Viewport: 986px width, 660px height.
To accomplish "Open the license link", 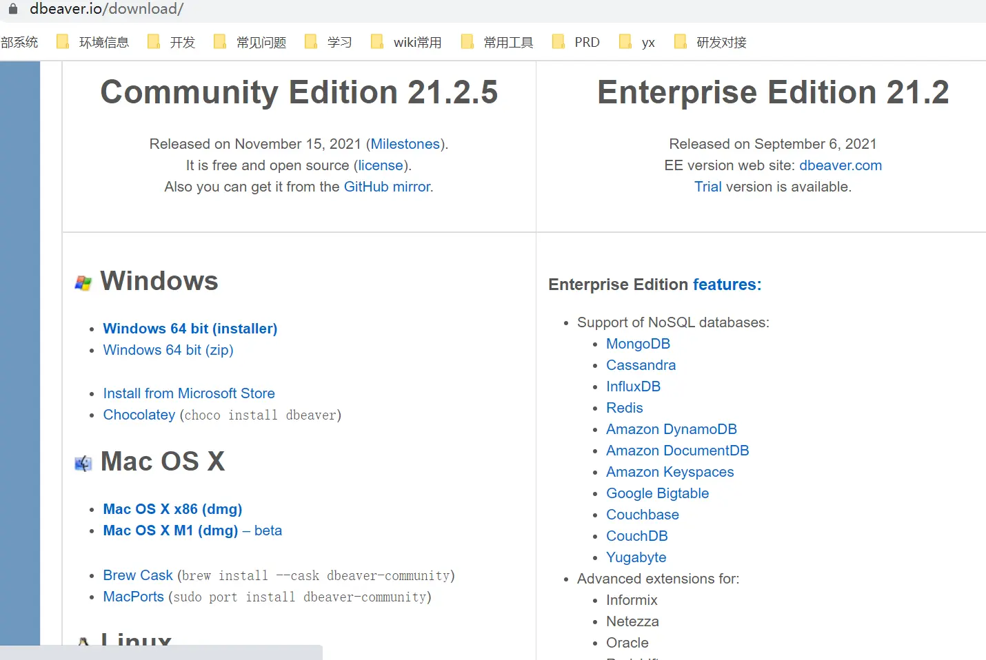I will pos(381,165).
